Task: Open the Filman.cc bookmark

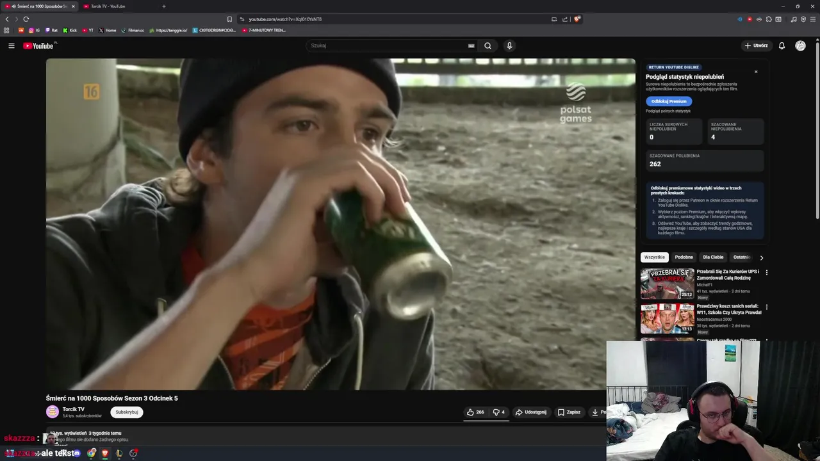Action: coord(133,30)
